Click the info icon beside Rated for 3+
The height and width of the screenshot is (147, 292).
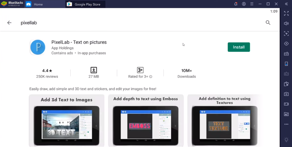pos(151,76)
